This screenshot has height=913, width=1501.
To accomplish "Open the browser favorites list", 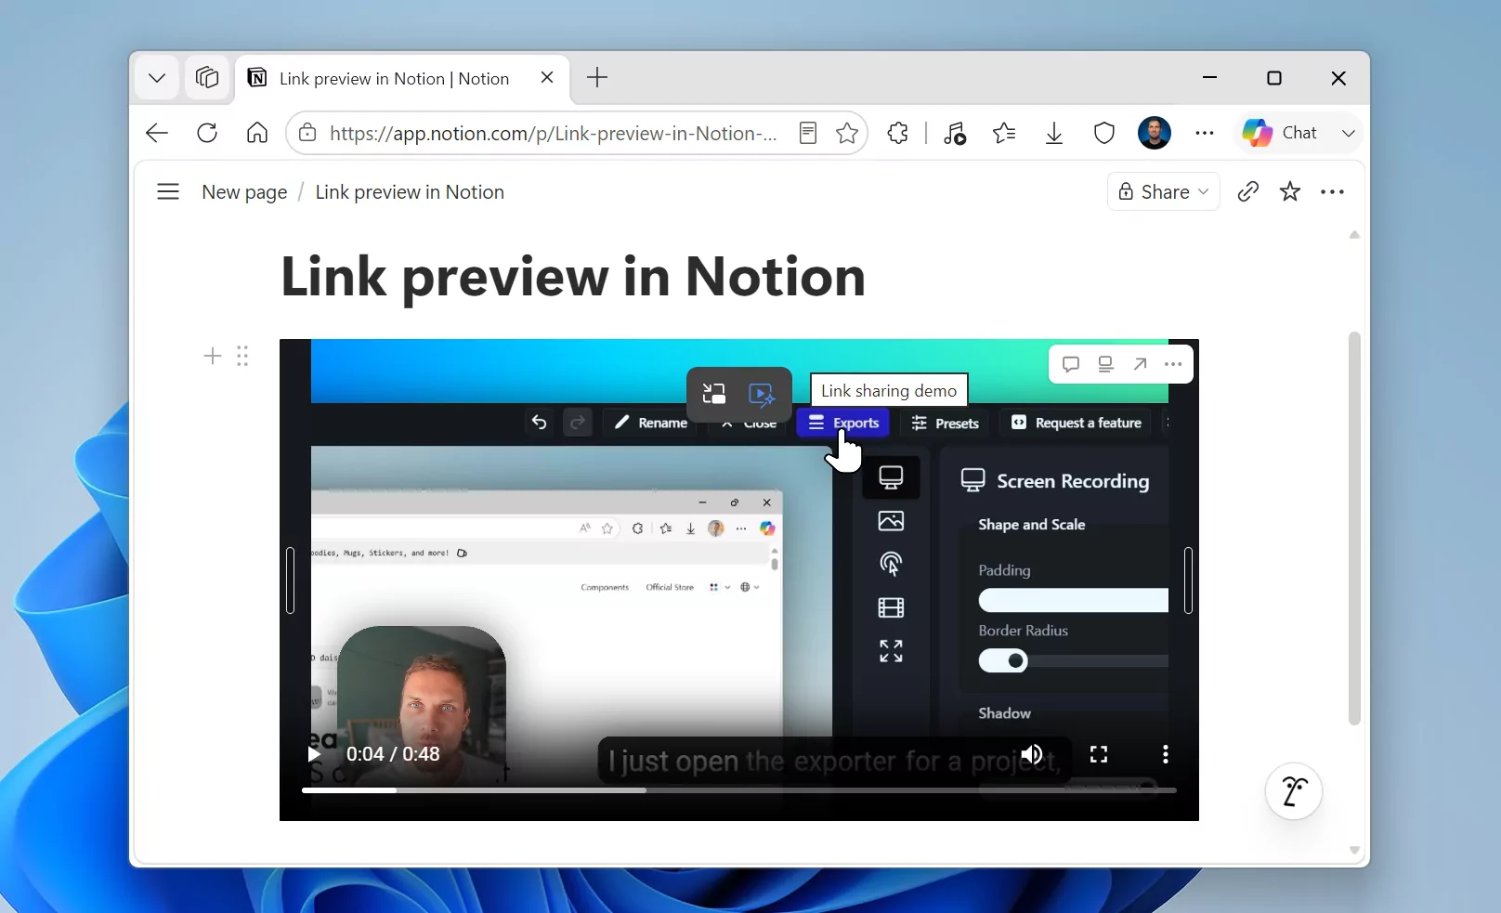I will tap(1004, 134).
